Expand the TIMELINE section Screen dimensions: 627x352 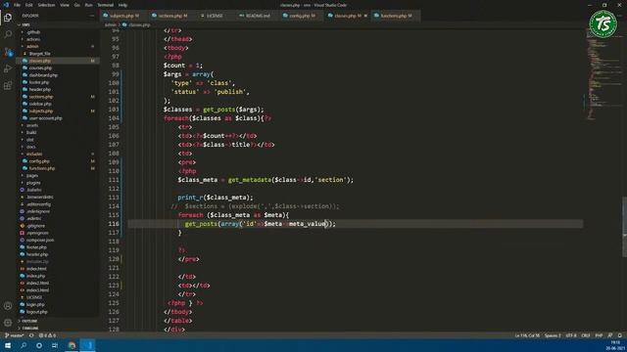coord(30,329)
